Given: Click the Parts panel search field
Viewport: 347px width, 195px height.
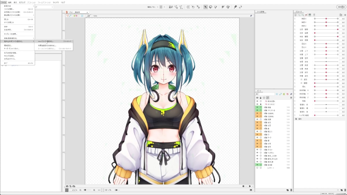Looking at the screenshot, I should (267, 94).
